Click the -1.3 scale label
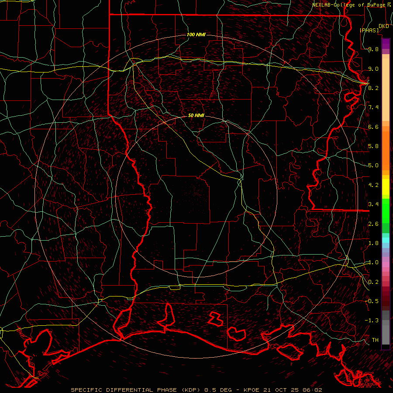393x393 pixels. point(372,321)
